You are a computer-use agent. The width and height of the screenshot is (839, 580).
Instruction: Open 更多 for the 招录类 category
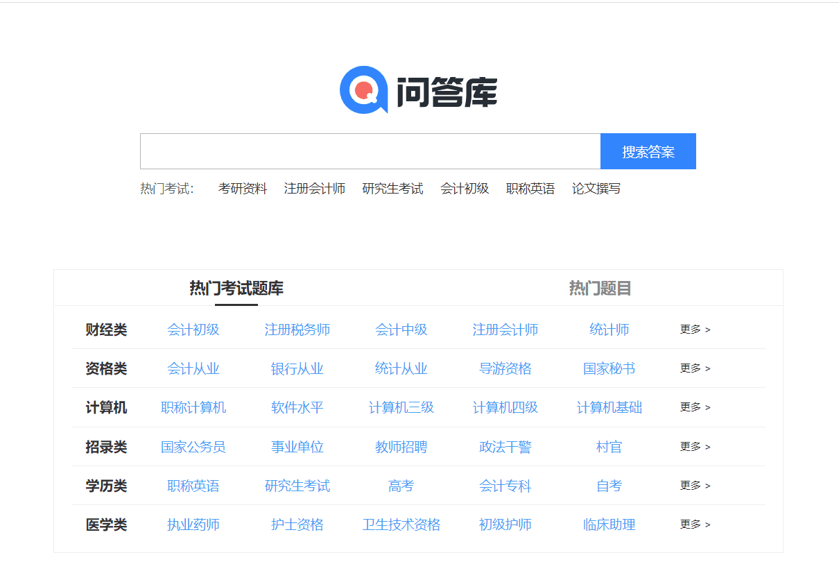click(695, 447)
